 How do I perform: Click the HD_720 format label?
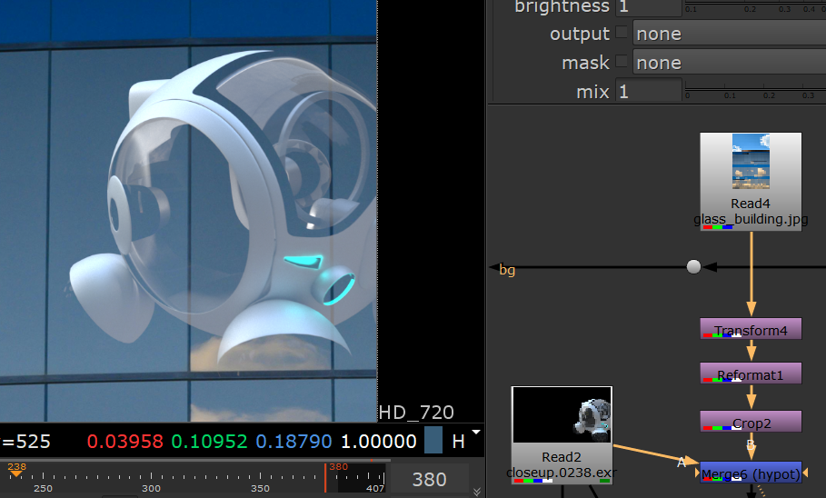(x=416, y=412)
